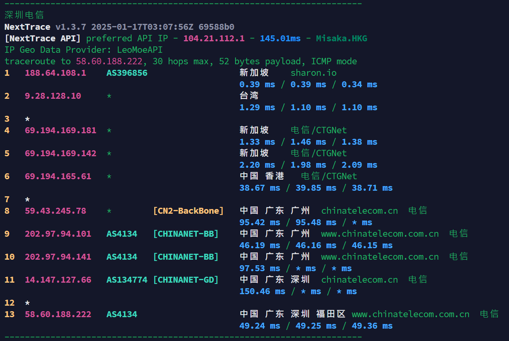509x341 pixels.
Task: Click the 电信/CTGNet label in hop 4
Action: pyautogui.click(x=319, y=130)
